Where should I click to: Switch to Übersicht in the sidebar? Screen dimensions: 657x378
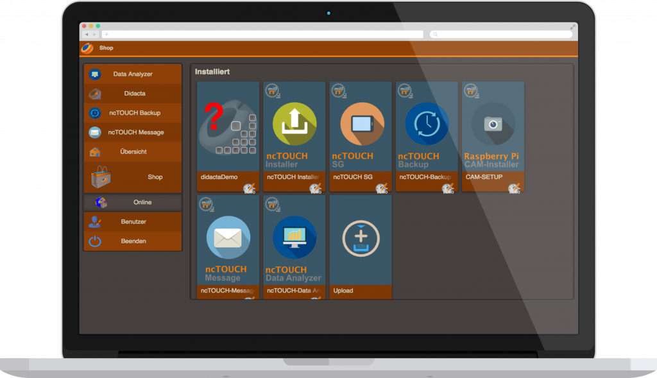tap(133, 151)
